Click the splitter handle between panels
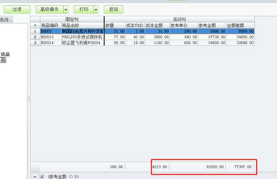277x179 pixels. 29,98
